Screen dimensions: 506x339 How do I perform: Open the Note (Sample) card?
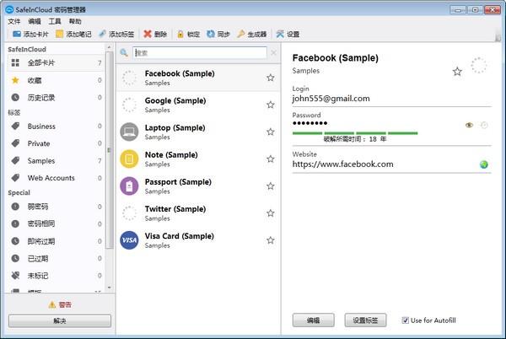(x=198, y=159)
